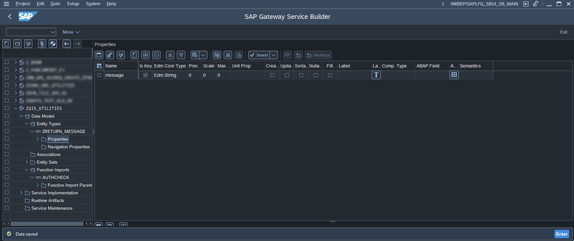Open the command field combo box

pyautogui.click(x=31, y=32)
